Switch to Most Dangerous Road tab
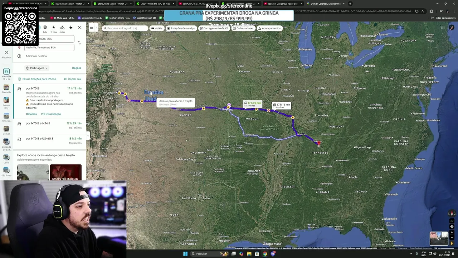 (x=283, y=4)
